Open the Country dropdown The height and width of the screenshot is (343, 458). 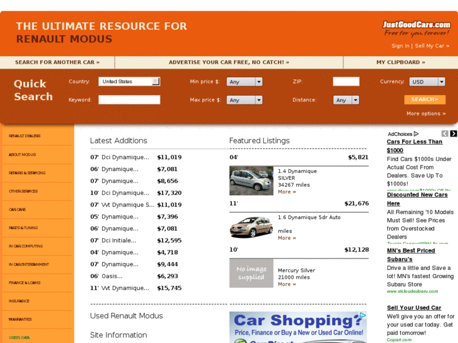tap(129, 81)
